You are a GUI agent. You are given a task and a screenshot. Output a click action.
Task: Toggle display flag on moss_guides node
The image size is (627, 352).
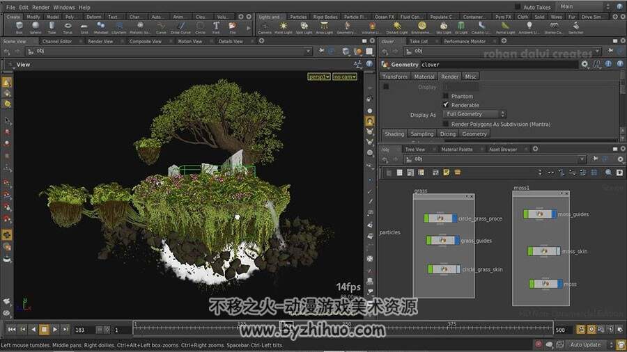(x=554, y=214)
